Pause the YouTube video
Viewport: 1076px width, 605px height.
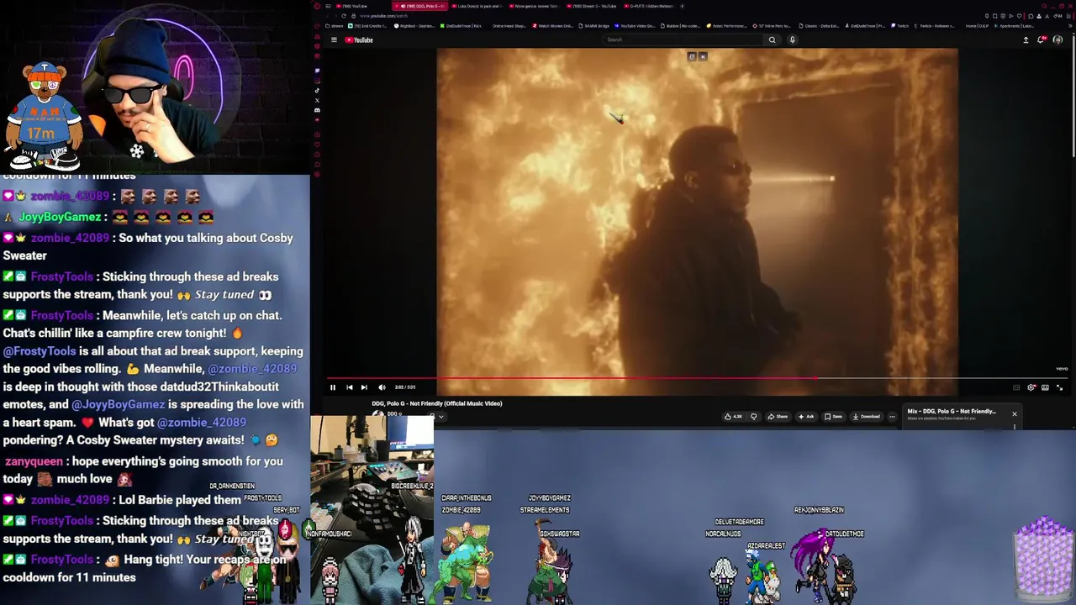(x=333, y=387)
